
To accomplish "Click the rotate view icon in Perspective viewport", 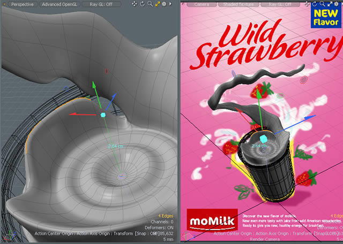I will click(142, 4).
